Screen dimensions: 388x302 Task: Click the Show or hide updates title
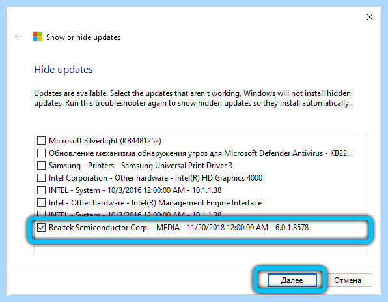coord(83,37)
